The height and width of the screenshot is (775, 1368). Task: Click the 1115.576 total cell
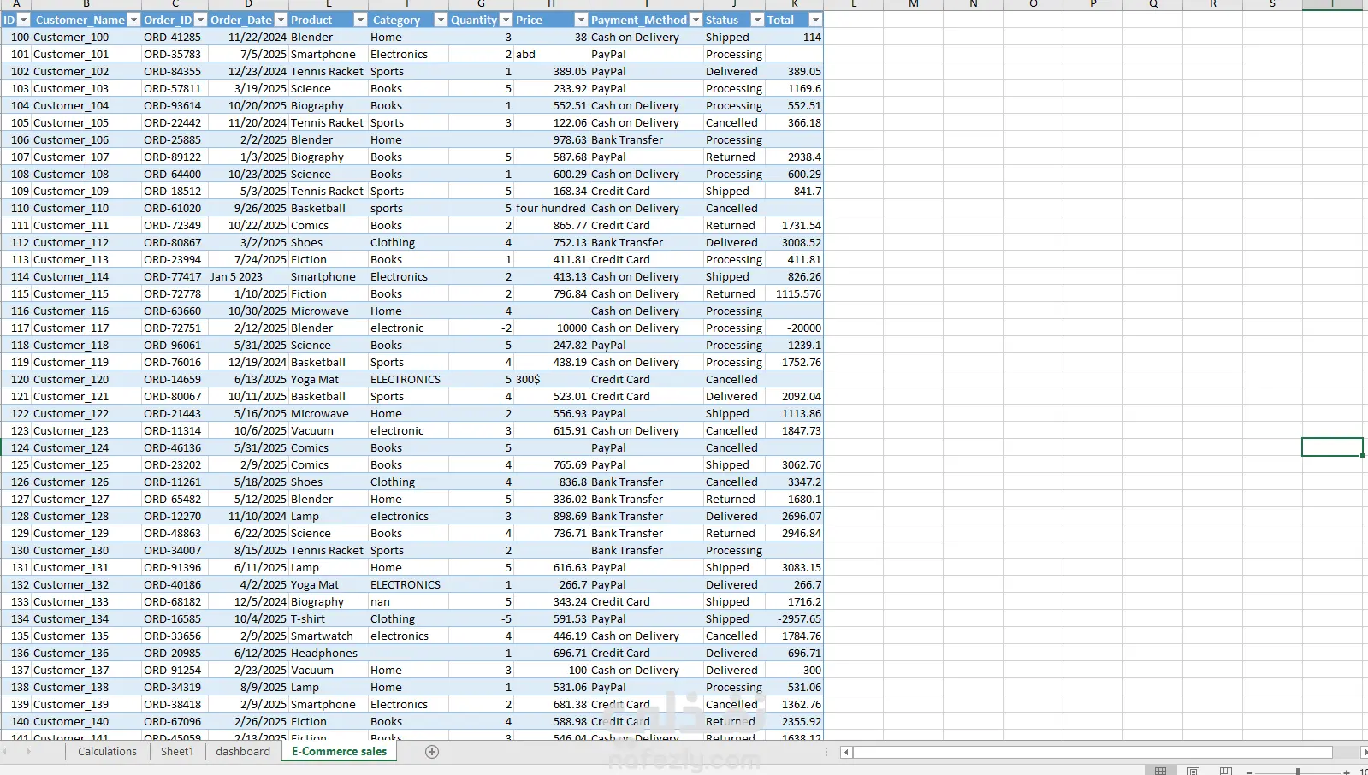tap(795, 293)
